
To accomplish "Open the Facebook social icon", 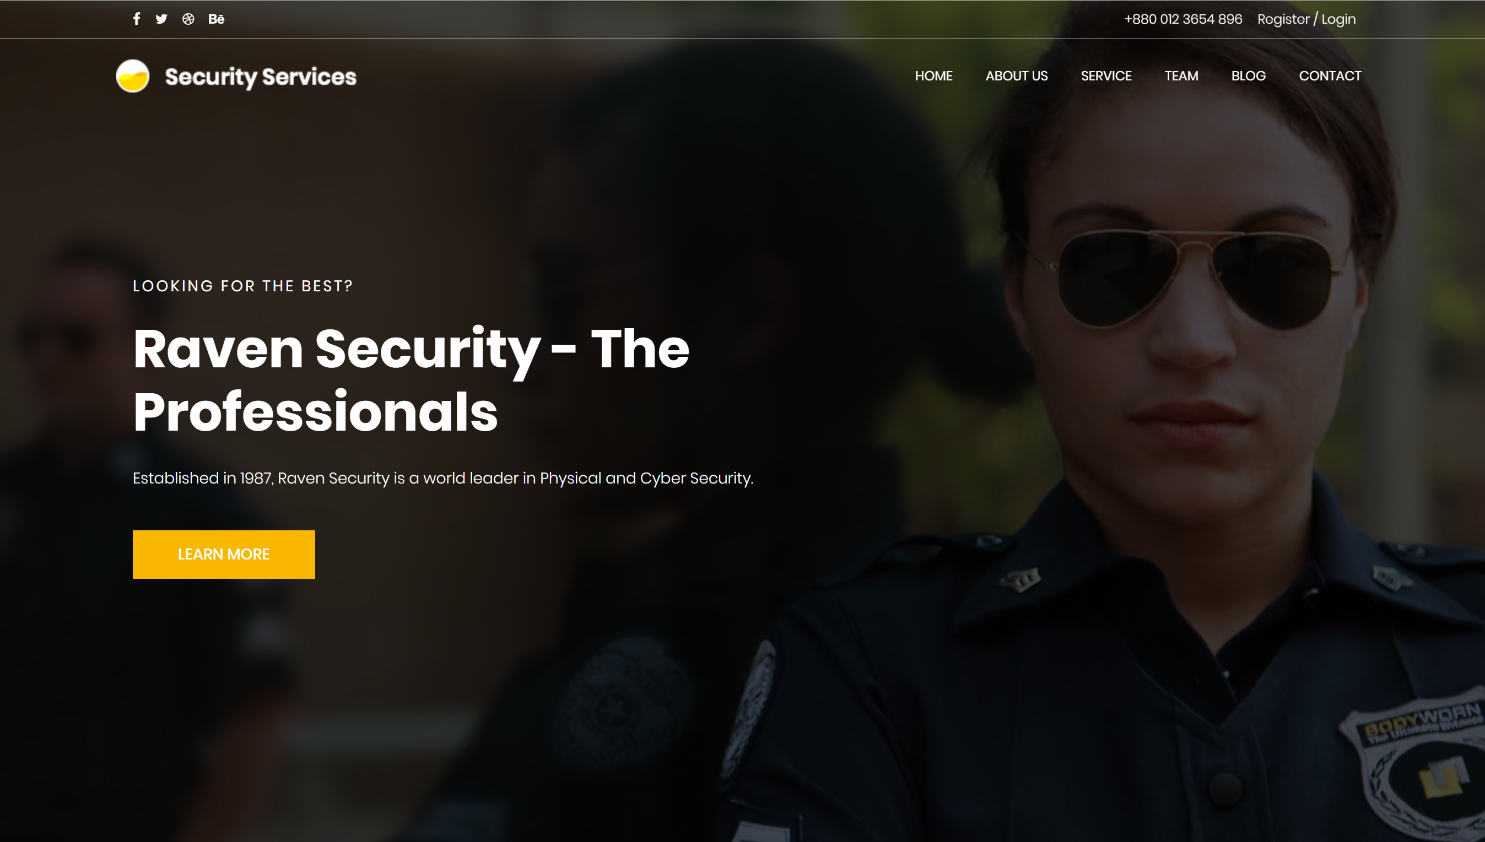I will click(x=137, y=19).
